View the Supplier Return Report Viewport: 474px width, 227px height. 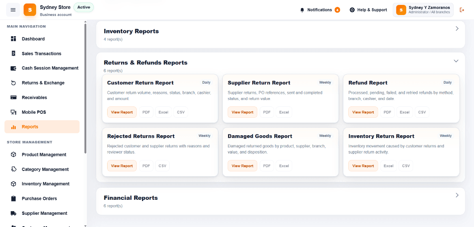(242, 112)
